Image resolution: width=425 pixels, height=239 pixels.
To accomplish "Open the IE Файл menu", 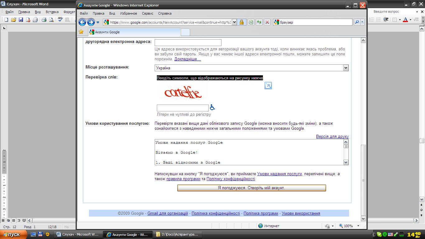I will [84, 13].
